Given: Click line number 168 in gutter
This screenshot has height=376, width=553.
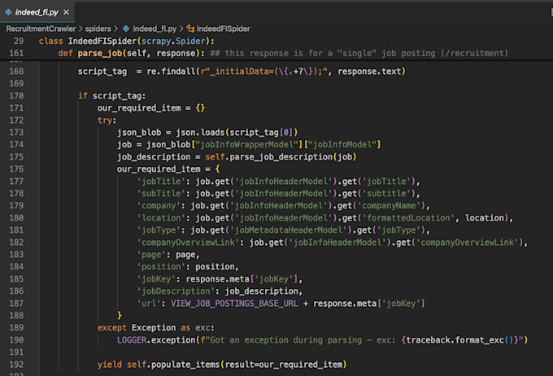Looking at the screenshot, I should click(x=16, y=72).
